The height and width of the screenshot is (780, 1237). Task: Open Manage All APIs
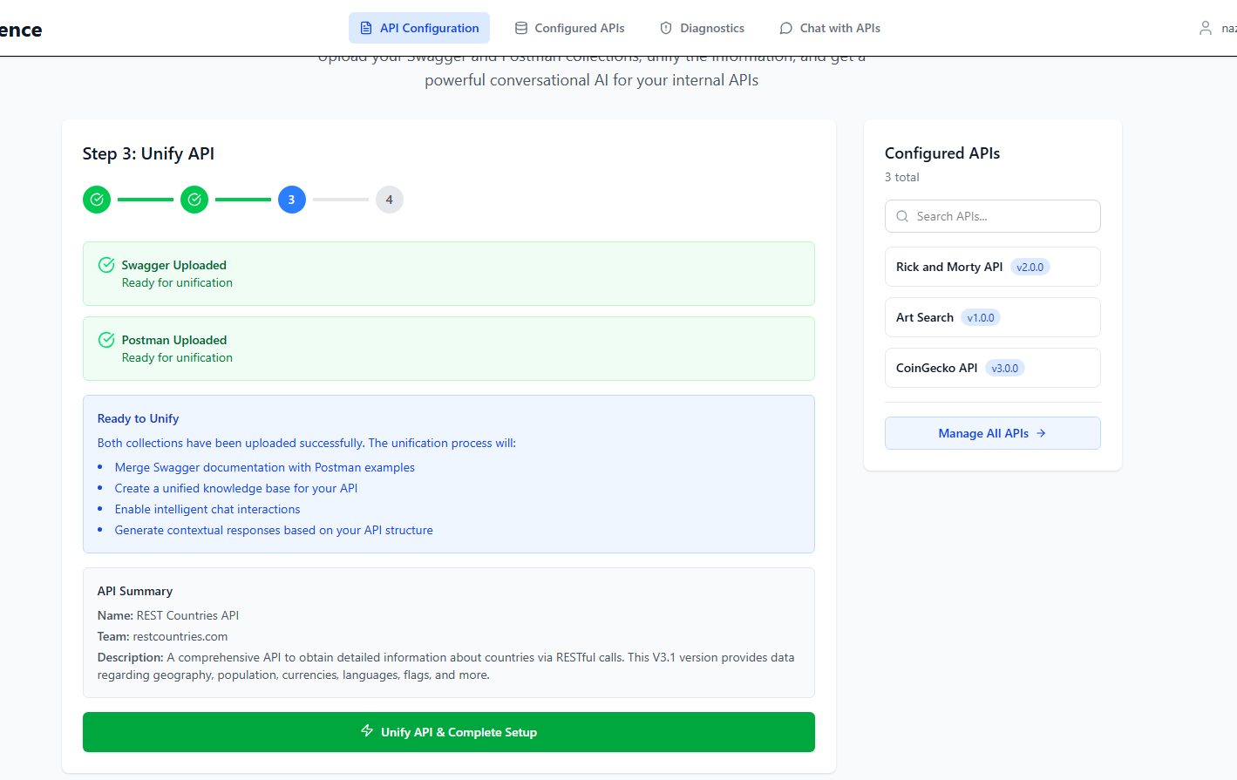[x=992, y=433]
